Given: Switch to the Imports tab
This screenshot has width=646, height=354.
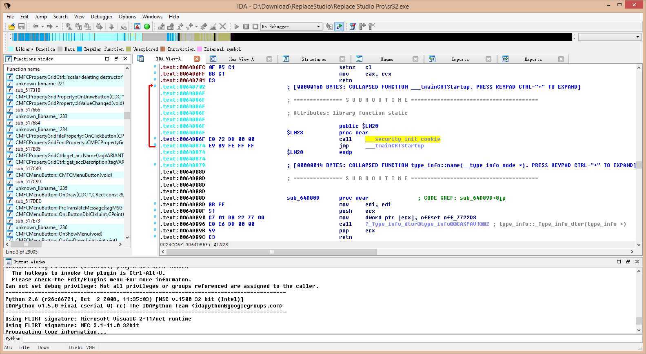Looking at the screenshot, I should (460, 59).
